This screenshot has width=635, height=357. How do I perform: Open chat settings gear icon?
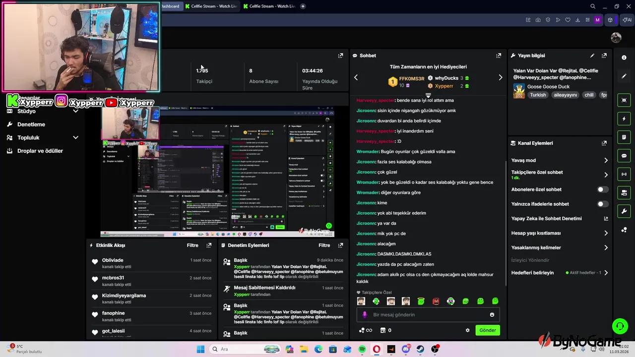[x=467, y=330]
